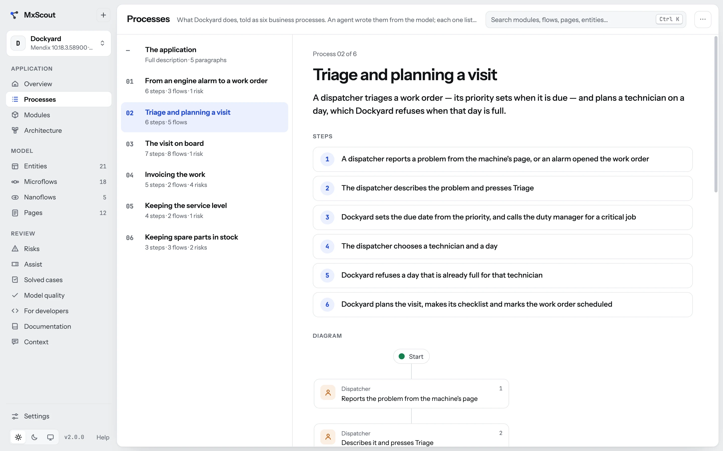Click the Microflows icon in sidebar
Viewport: 723px width, 451px height.
(15, 182)
